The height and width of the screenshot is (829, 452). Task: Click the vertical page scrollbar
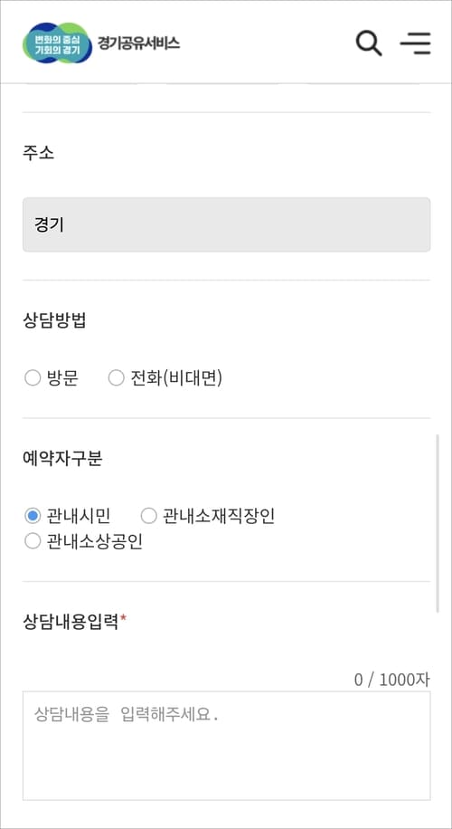click(438, 523)
